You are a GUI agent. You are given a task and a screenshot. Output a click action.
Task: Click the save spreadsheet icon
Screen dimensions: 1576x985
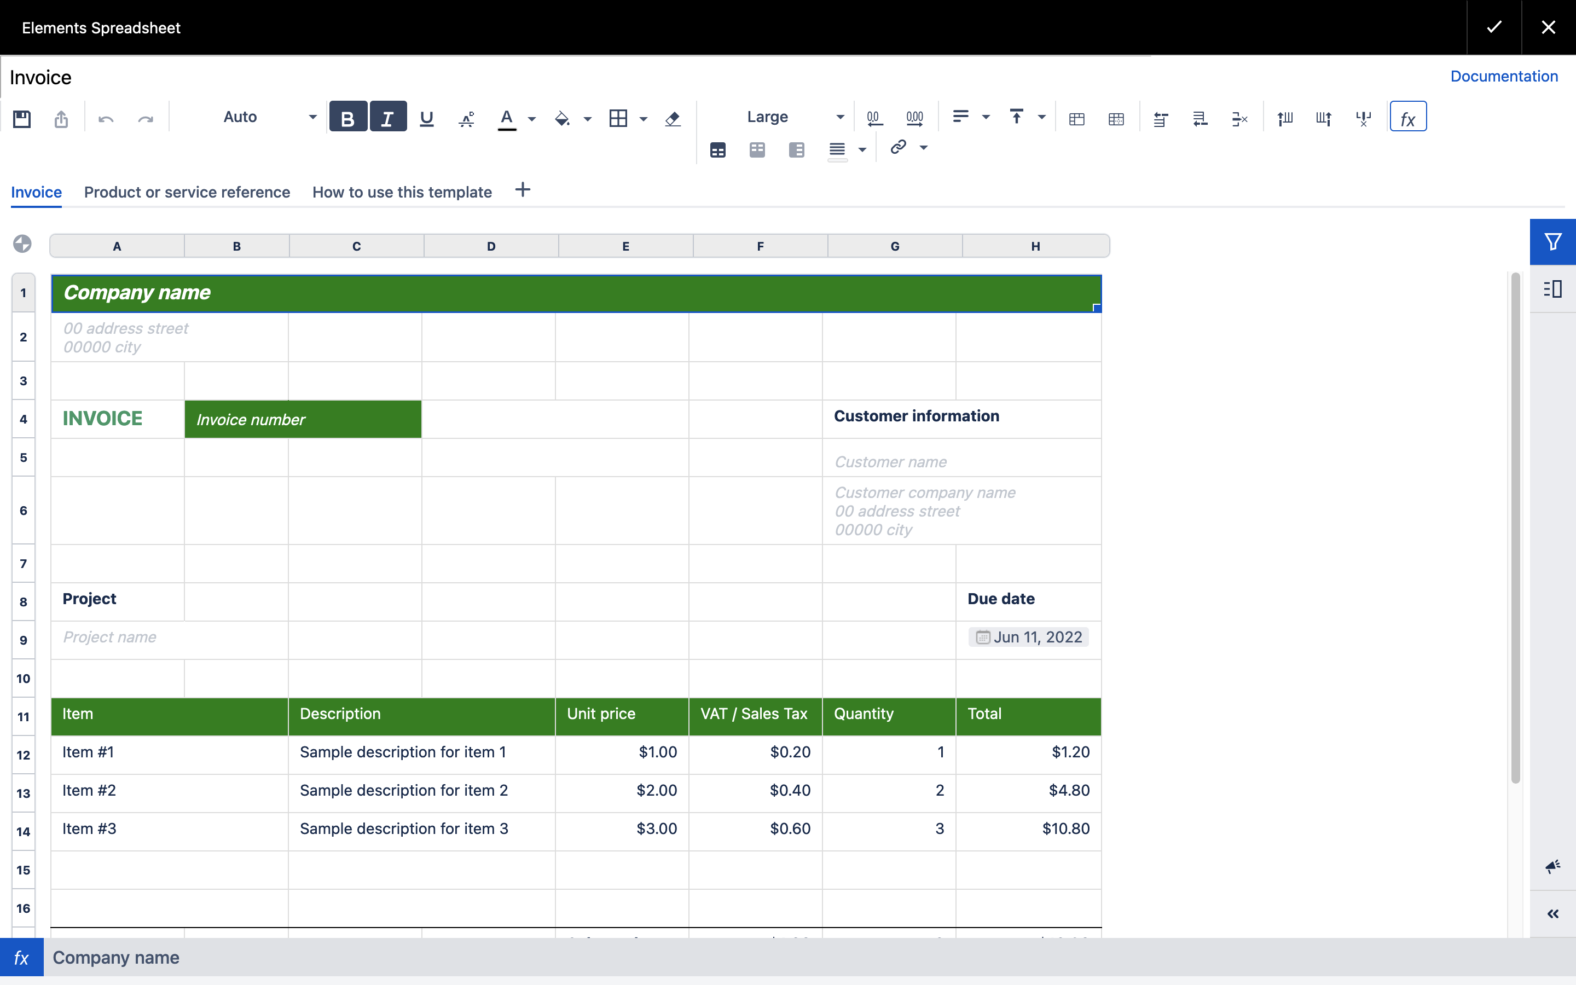[21, 119]
